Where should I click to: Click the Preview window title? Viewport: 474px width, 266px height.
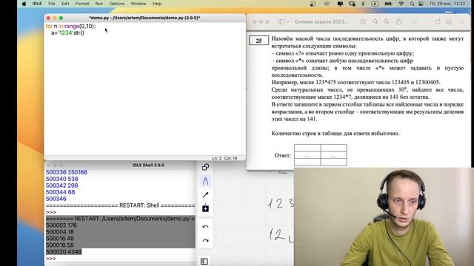pos(321,21)
